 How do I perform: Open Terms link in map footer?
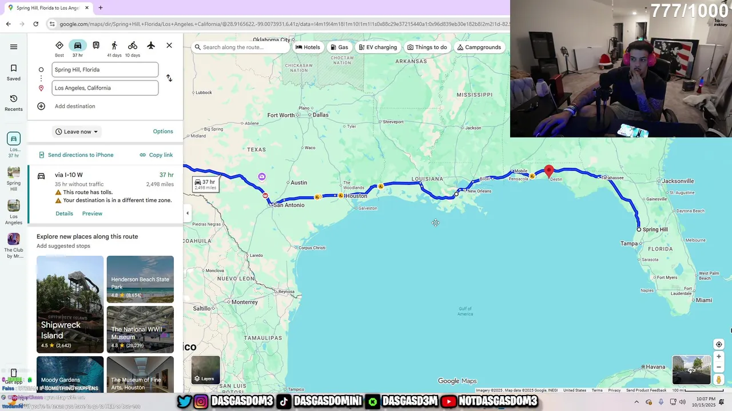[x=597, y=390]
